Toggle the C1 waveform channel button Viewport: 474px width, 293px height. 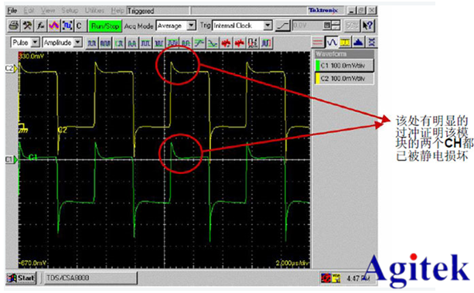pos(344,65)
